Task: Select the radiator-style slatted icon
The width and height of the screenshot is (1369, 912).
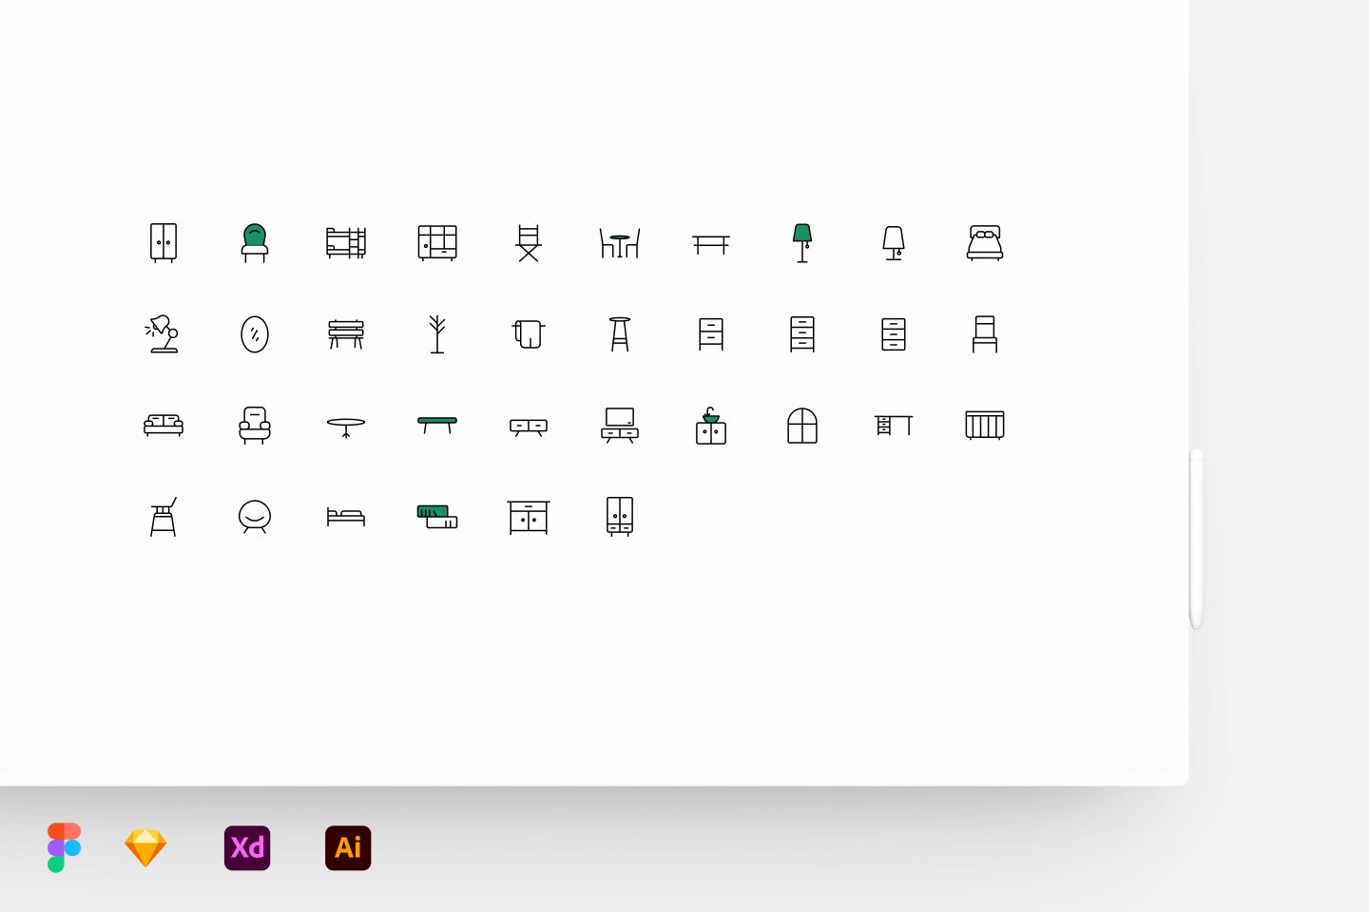Action: [985, 425]
